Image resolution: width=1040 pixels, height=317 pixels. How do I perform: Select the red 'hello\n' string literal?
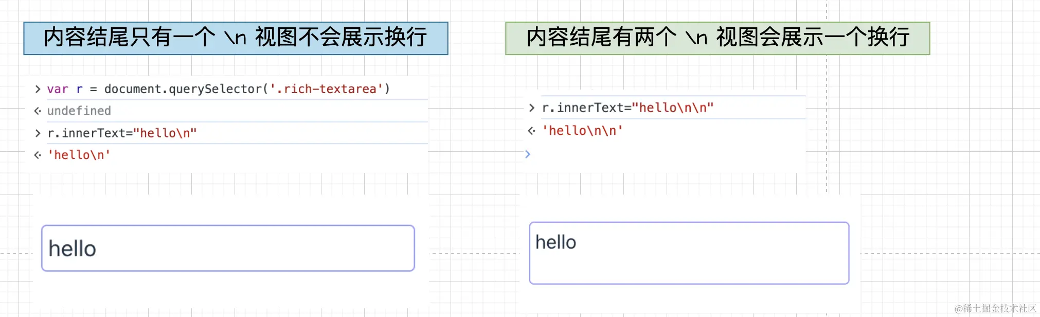click(78, 155)
